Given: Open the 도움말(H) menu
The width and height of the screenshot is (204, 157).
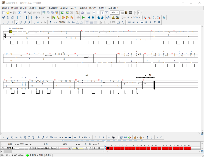Looking at the screenshot, I should tap(113, 8).
